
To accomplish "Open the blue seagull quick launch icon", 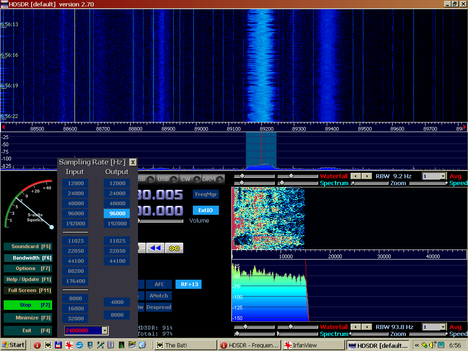I will (x=80, y=345).
